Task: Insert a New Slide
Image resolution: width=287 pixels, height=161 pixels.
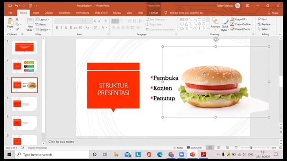Action: (30, 25)
